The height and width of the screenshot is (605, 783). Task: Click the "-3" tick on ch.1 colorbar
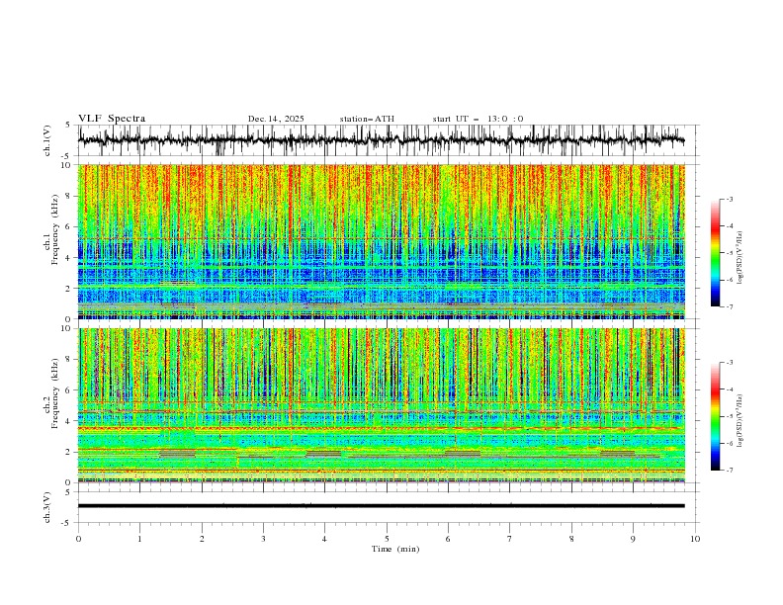730,199
